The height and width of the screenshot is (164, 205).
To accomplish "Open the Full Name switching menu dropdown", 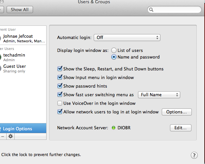I will [159, 95].
